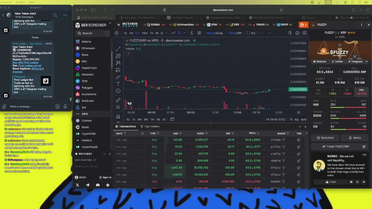Expand the FUZZY social links dropdown
The image size is (372, 209).
tap(366, 62)
